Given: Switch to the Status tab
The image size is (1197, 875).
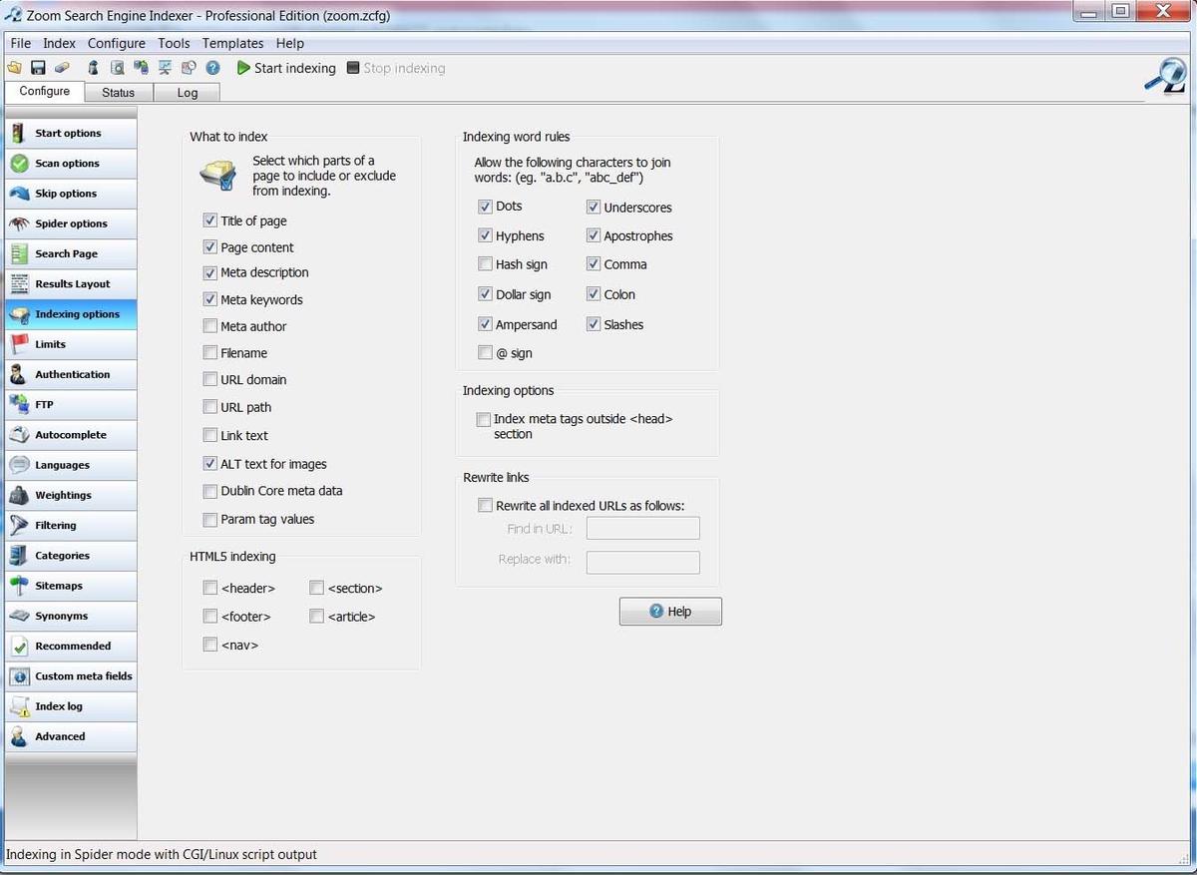Looking at the screenshot, I should (118, 92).
